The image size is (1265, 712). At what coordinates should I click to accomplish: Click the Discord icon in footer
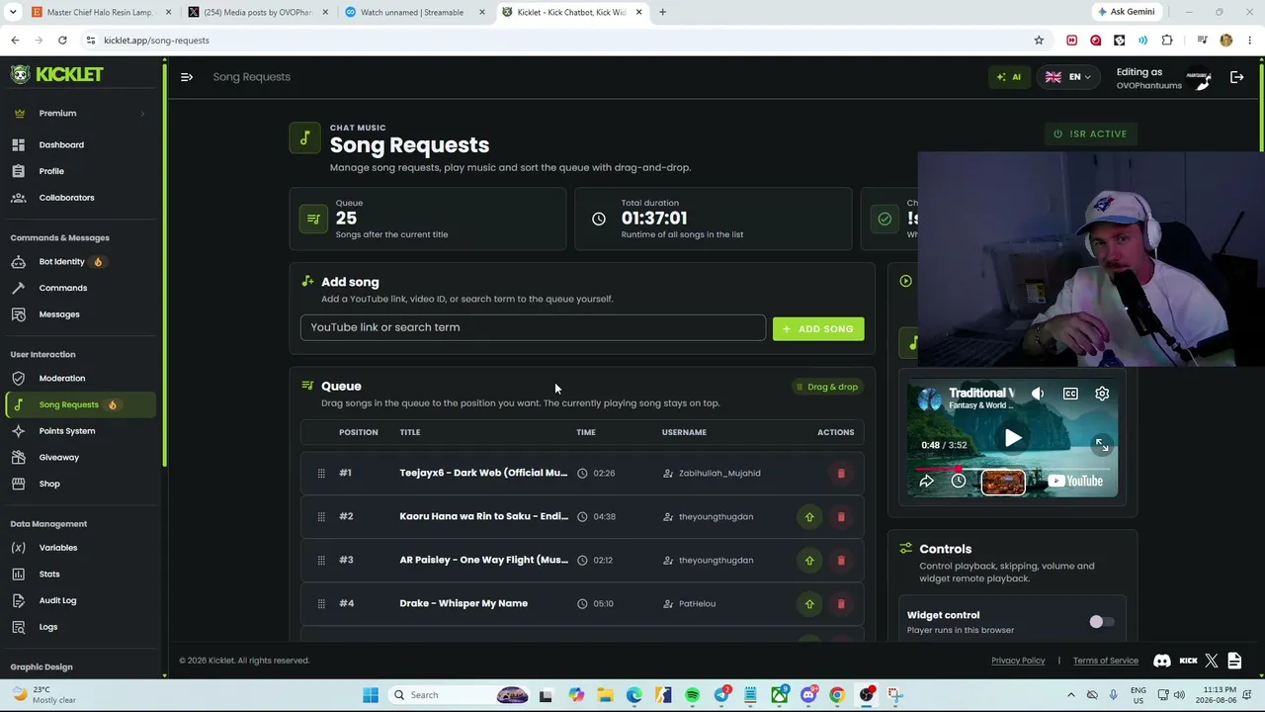pos(1162,661)
